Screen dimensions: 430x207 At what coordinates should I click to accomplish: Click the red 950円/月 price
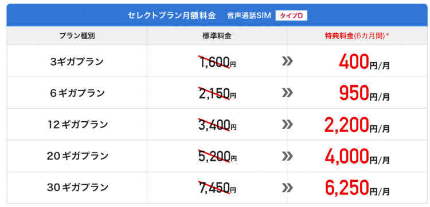[364, 94]
